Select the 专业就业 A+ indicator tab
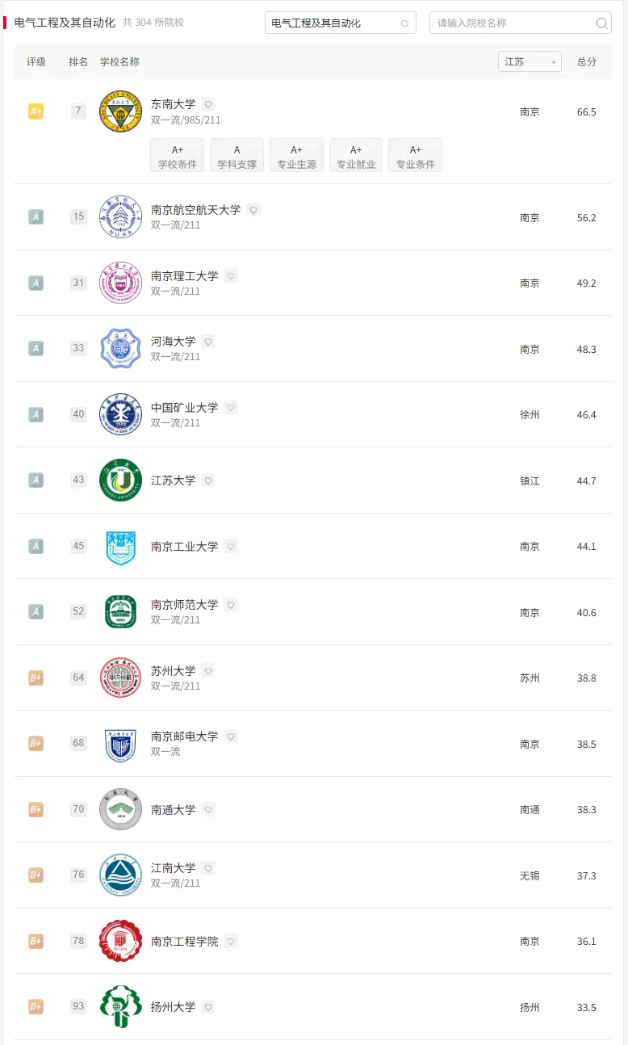 click(x=356, y=156)
